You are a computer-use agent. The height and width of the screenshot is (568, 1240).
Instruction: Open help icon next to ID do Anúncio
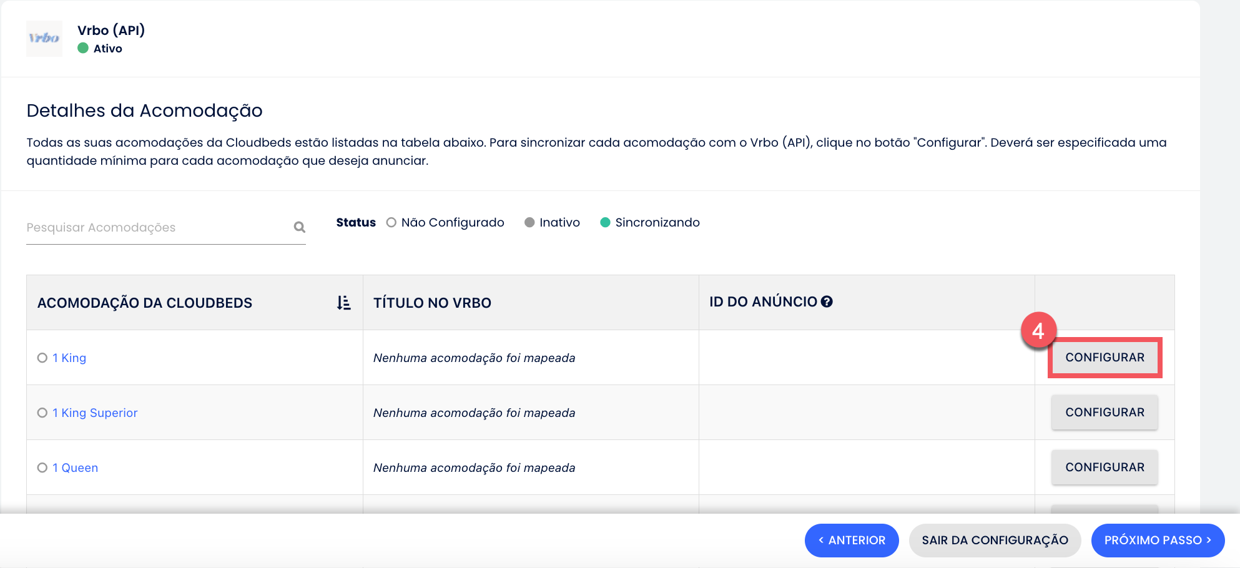827,301
